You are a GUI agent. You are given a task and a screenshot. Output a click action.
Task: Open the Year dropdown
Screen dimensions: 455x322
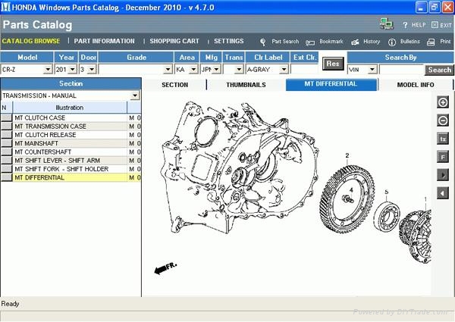[x=73, y=70]
